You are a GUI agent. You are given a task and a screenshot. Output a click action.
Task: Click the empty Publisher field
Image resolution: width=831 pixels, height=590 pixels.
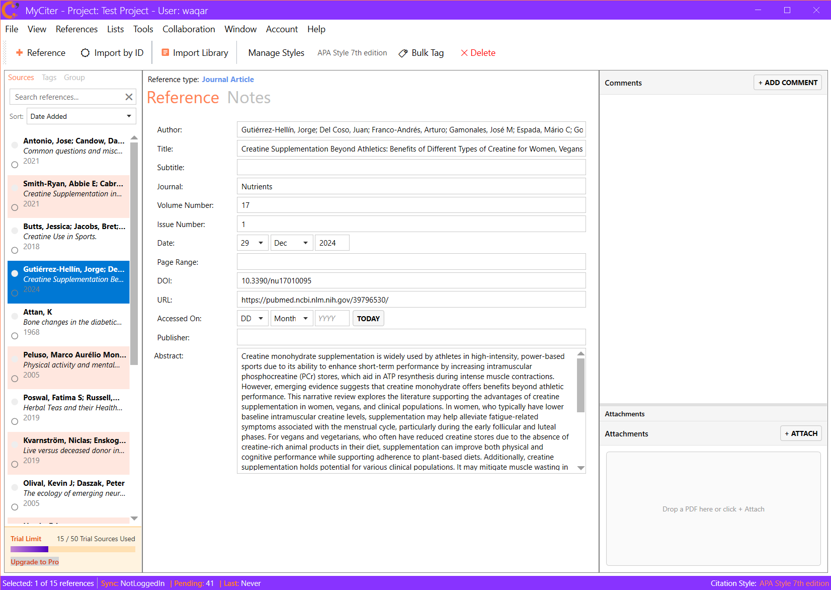[x=411, y=337]
